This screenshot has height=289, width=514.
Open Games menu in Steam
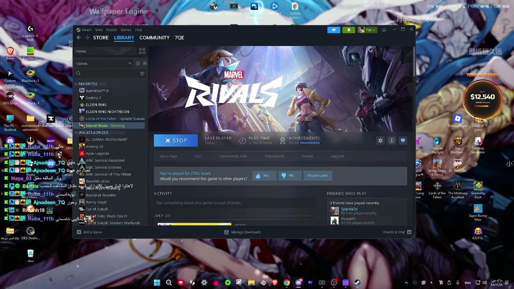126,30
